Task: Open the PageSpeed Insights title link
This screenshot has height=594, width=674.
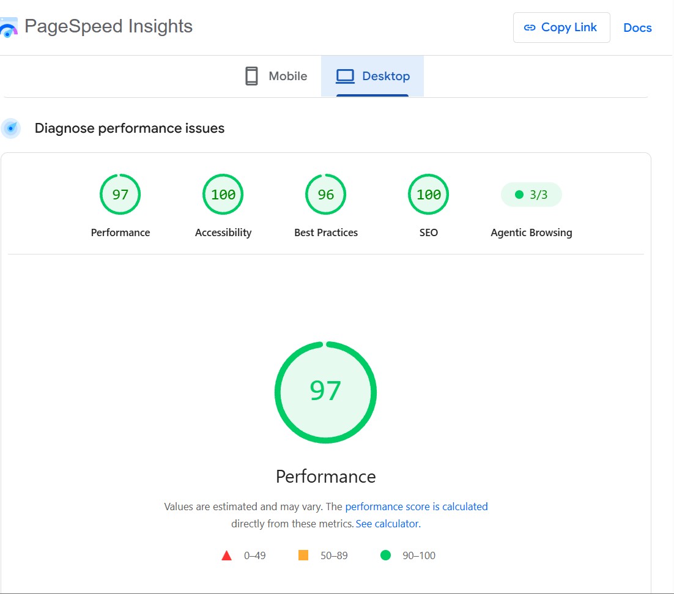Action: pos(108,26)
